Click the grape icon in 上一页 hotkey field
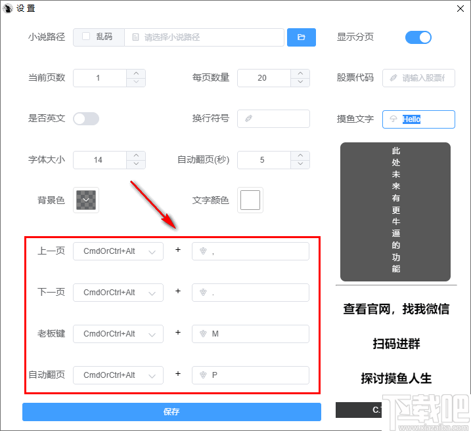This screenshot has height=431, width=471. coord(203,251)
